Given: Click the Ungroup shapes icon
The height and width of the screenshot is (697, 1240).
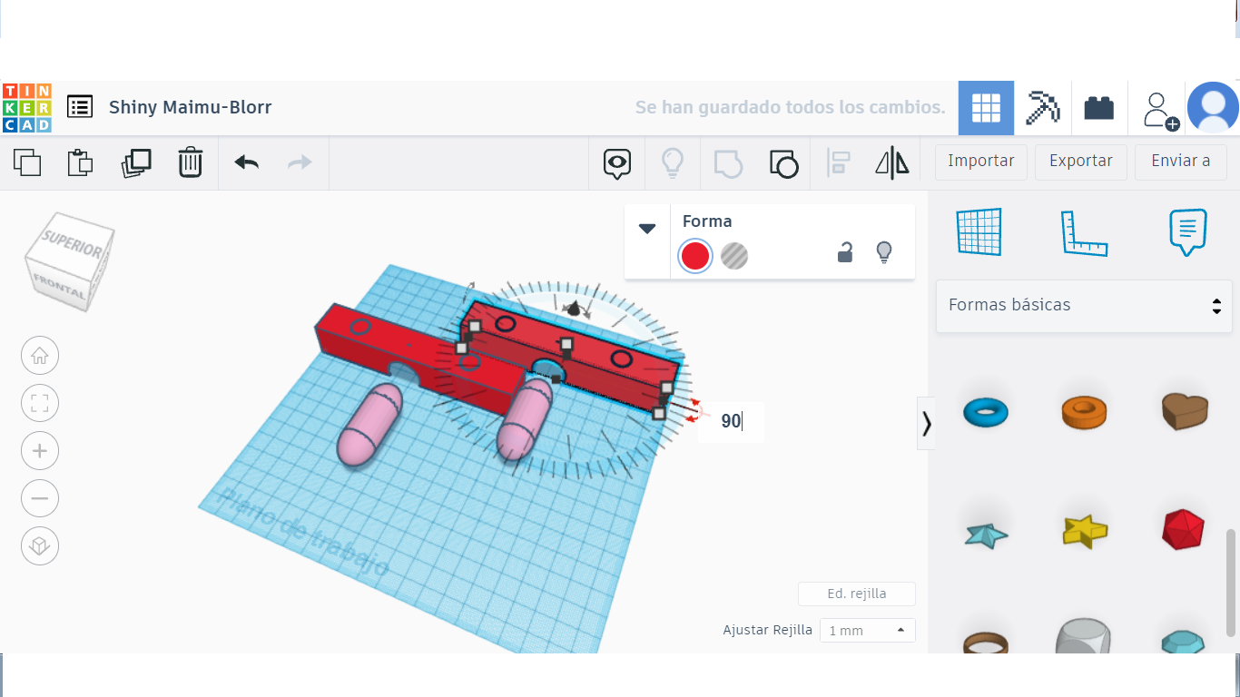Looking at the screenshot, I should [x=783, y=163].
